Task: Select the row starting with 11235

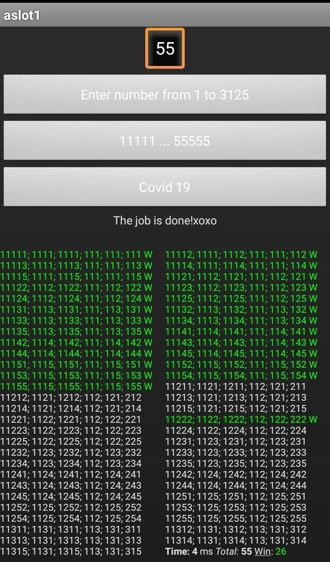Action: [x=236, y=463]
